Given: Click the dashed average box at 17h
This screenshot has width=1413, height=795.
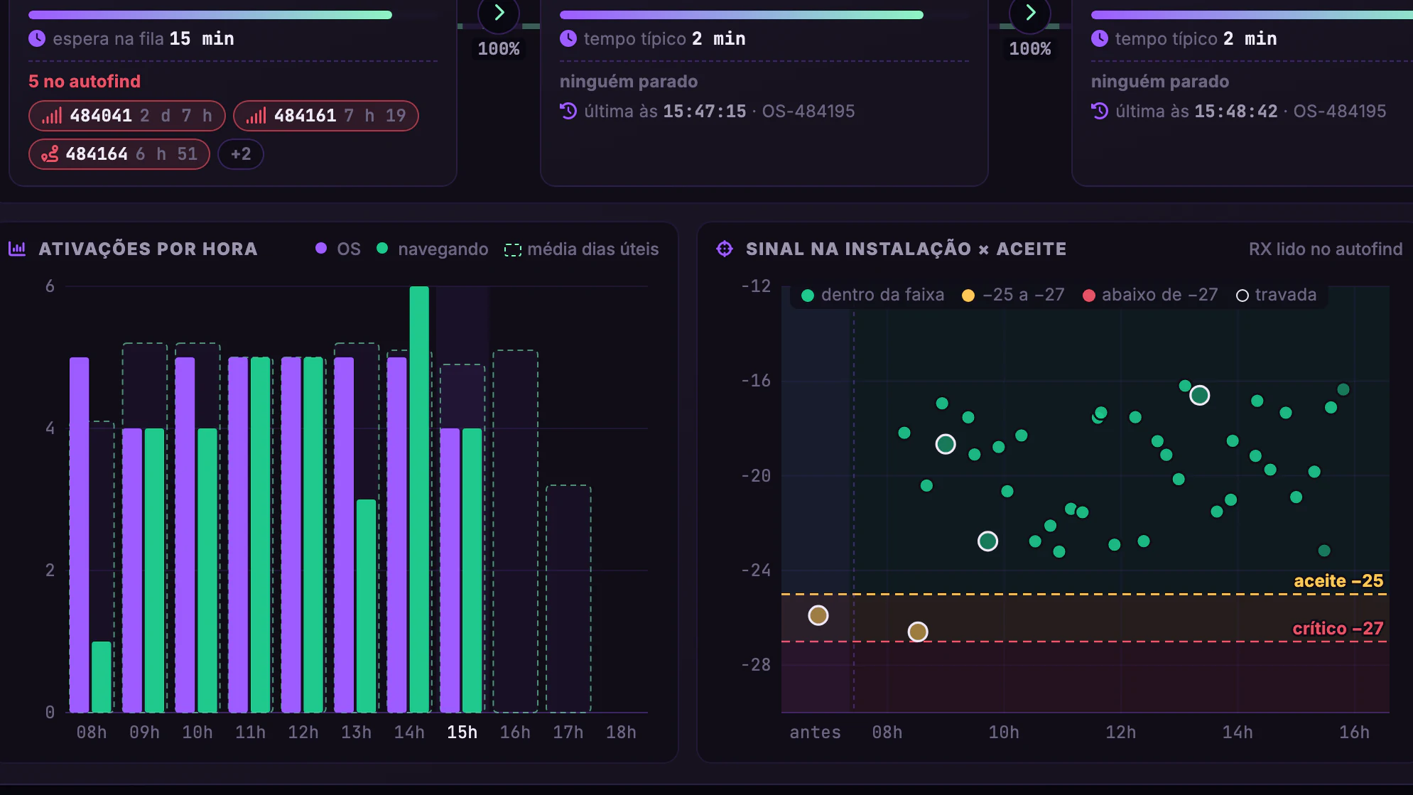Looking at the screenshot, I should (x=568, y=599).
